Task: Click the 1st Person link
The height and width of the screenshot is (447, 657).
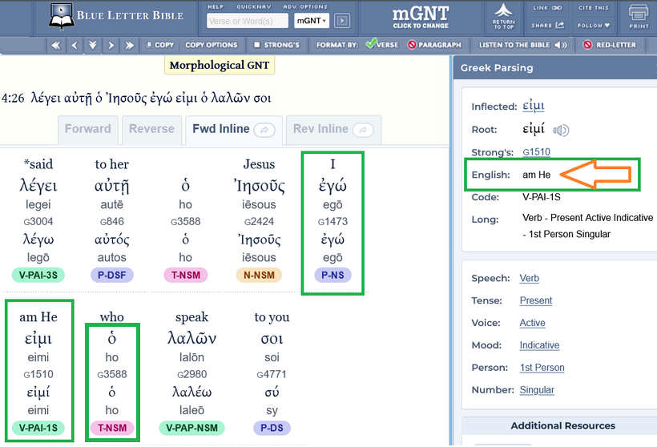Action: click(x=542, y=368)
